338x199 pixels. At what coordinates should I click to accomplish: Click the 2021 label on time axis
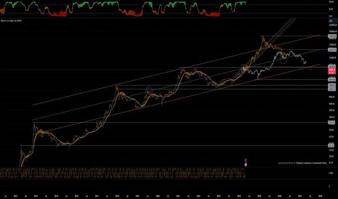coord(178,196)
